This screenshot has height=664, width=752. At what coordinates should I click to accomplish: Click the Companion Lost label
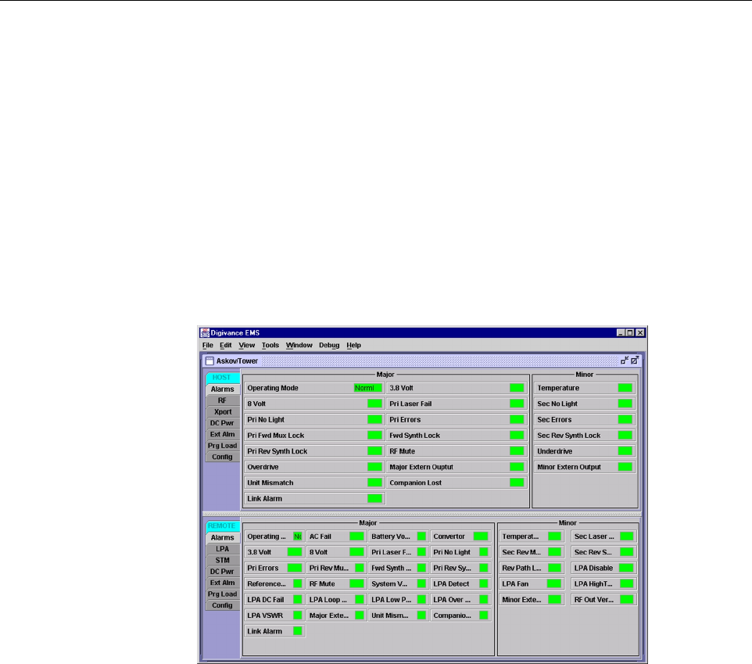tap(415, 483)
